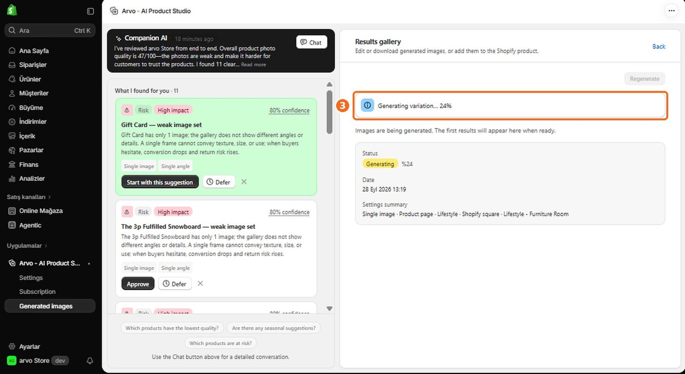The width and height of the screenshot is (685, 374).
Task: Click the info icon in generating banner
Action: (367, 105)
